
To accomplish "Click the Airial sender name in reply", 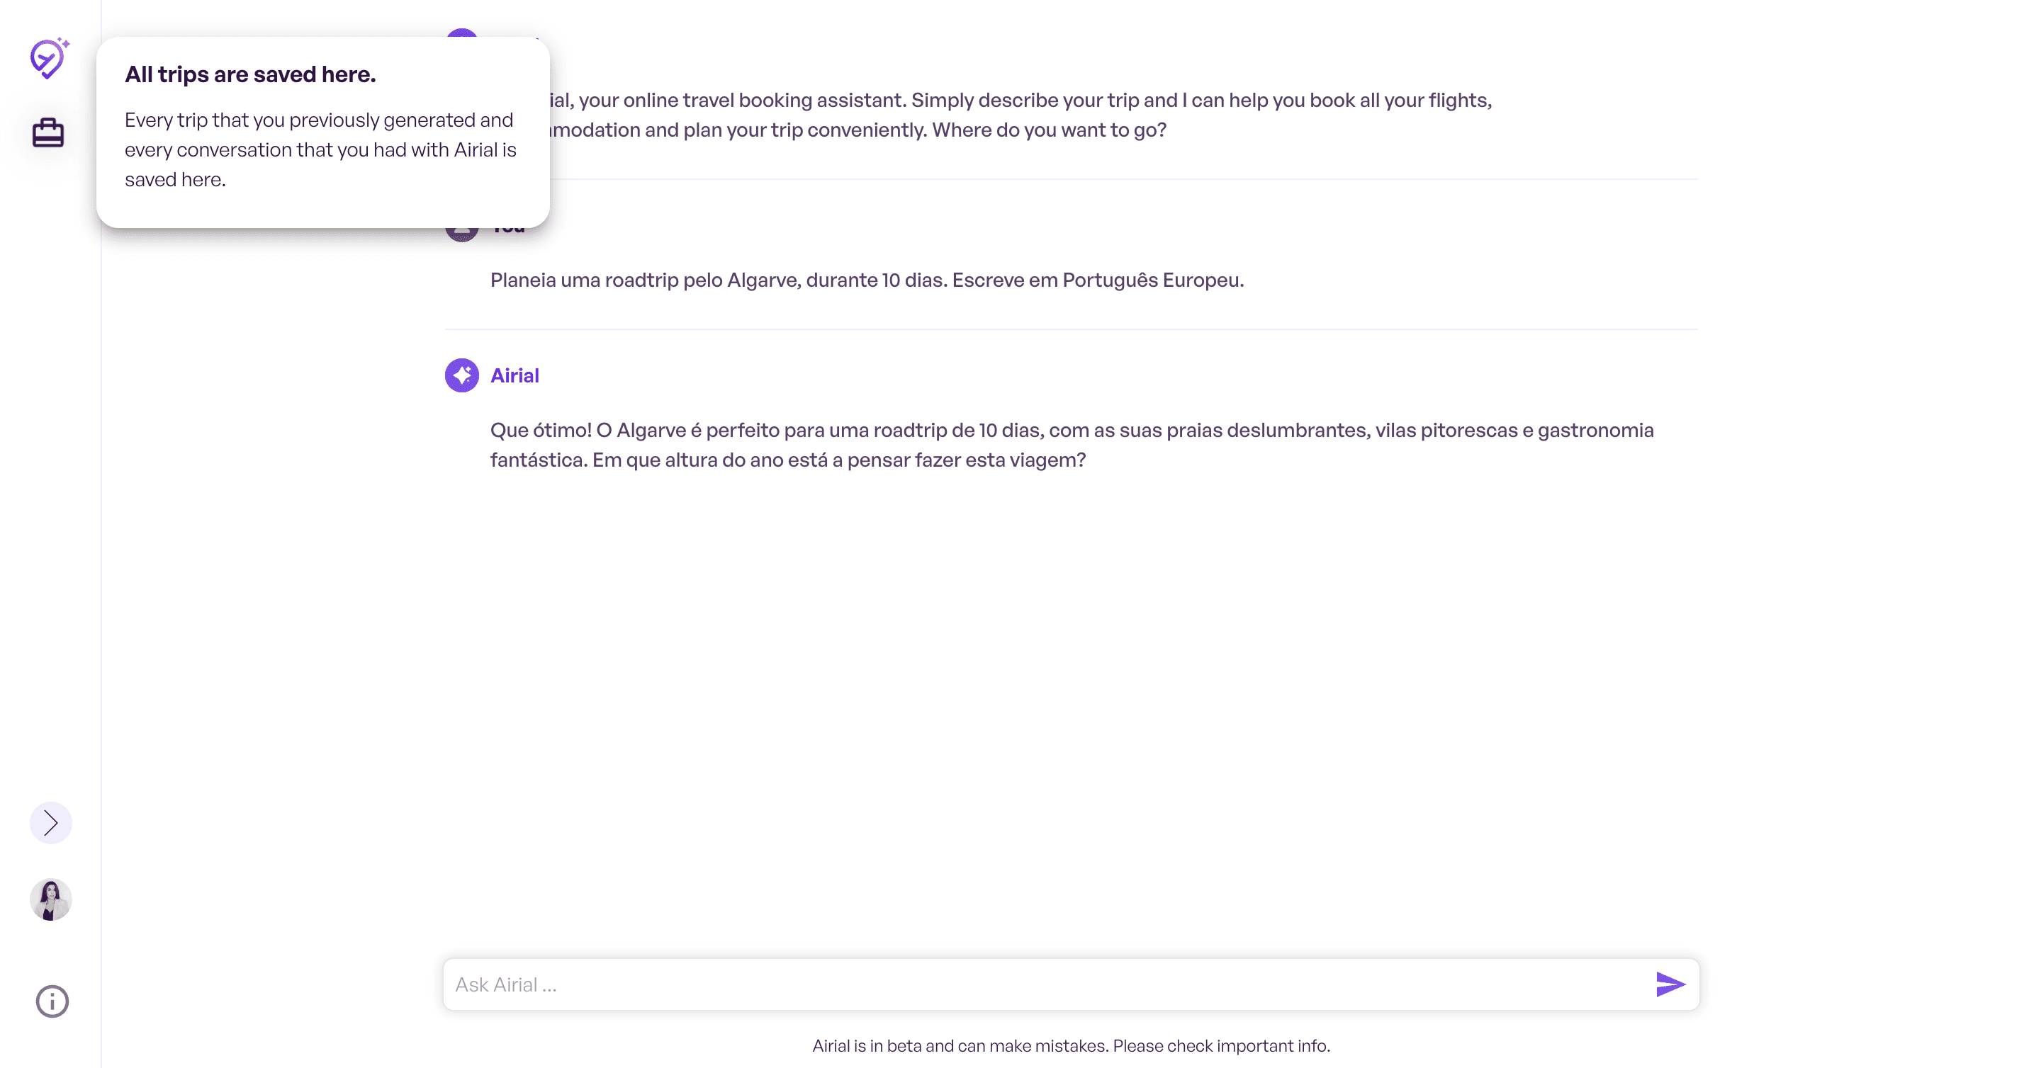I will click(x=515, y=375).
